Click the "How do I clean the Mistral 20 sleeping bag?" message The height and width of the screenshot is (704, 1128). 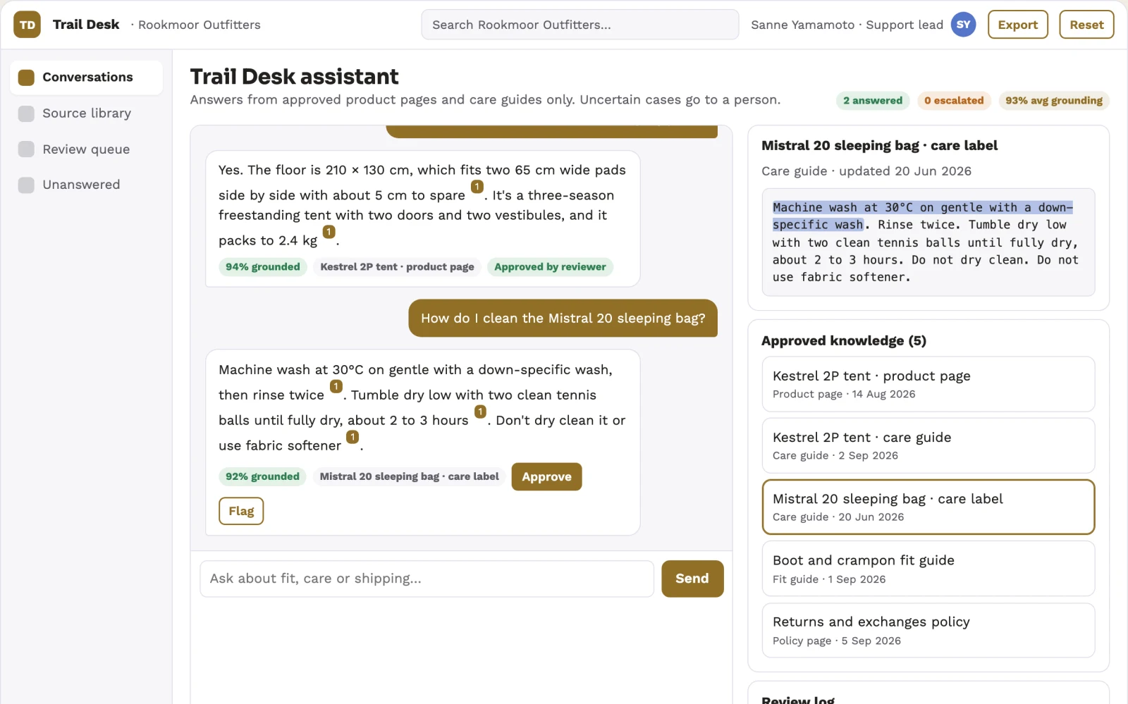[563, 319]
